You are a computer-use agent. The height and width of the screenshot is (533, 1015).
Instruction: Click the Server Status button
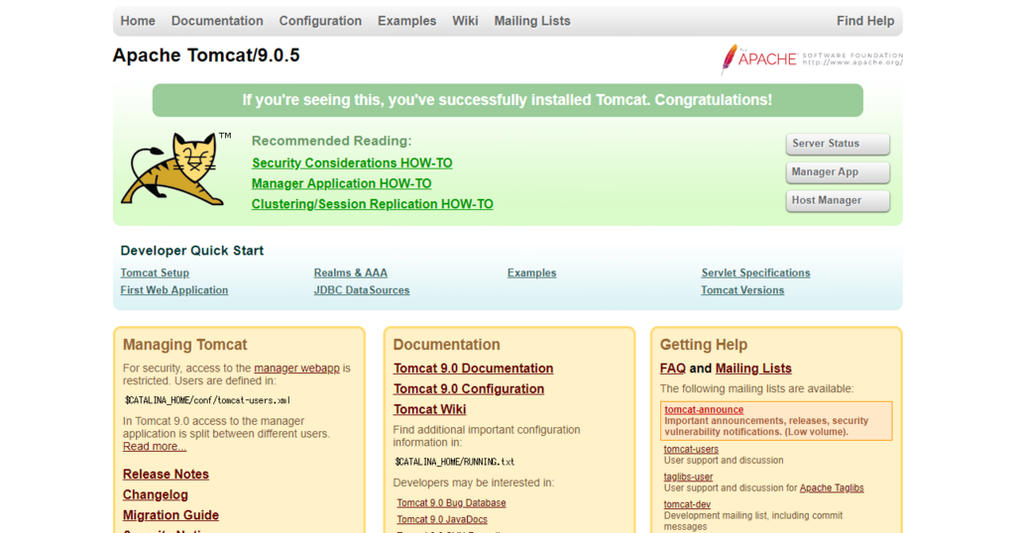click(838, 144)
